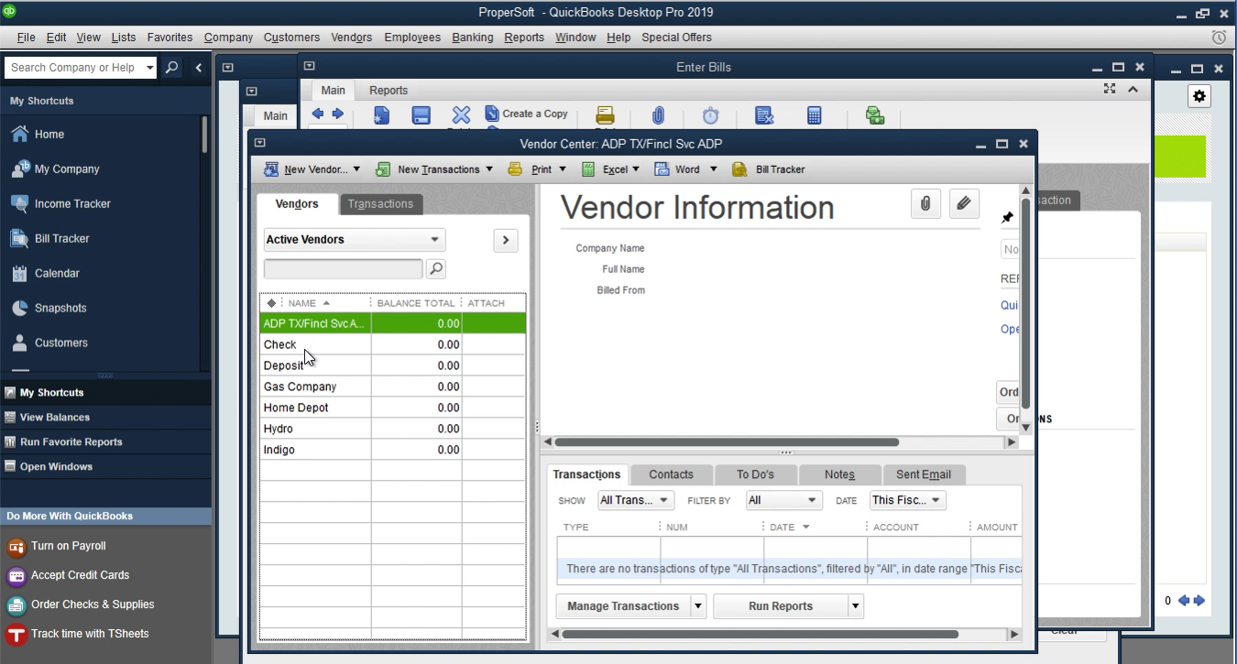This screenshot has width=1237, height=664.
Task: Click previous bill arrow in Enter Bills
Action: pos(318,114)
